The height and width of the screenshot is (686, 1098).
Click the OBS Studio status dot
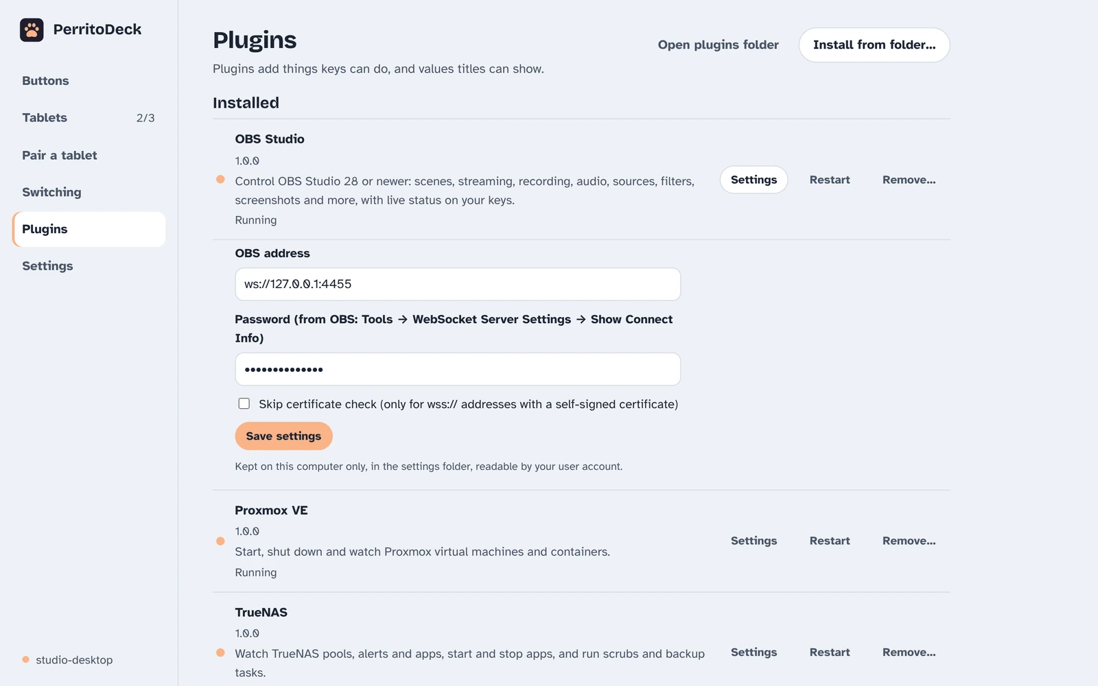tap(220, 179)
